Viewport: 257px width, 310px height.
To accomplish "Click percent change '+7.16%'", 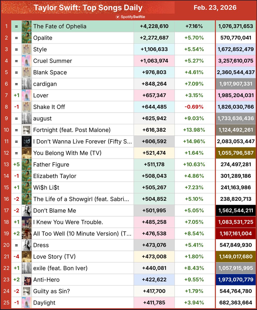I will pos(194,26).
